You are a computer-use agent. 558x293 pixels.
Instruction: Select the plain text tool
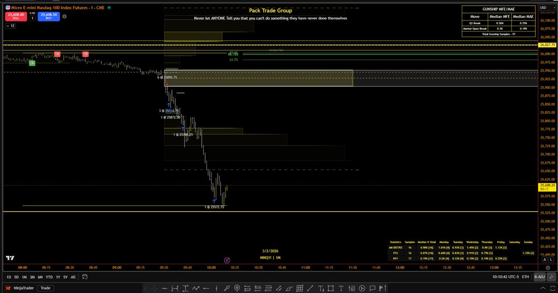tap(341, 288)
